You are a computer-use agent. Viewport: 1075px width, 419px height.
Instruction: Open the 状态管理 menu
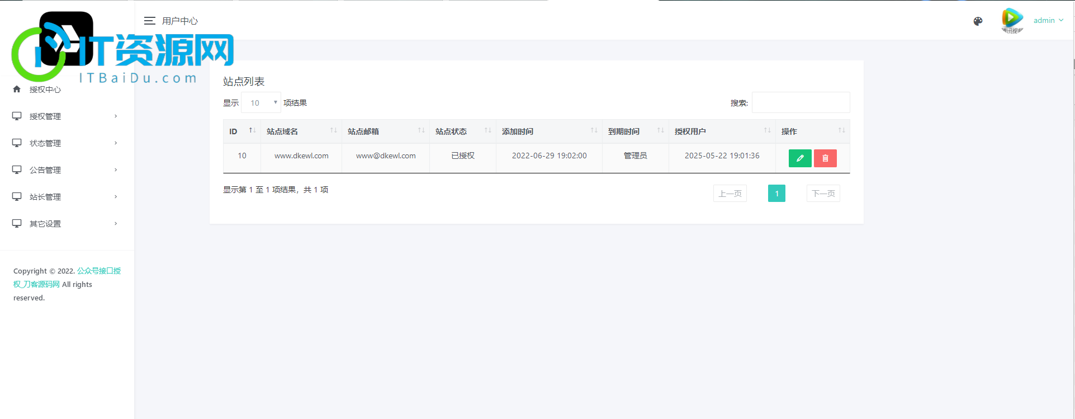67,143
